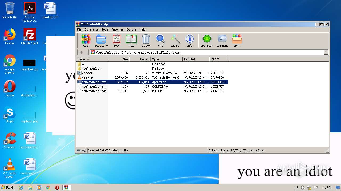
Task: Click the Extract To toolbar icon
Action: click(101, 41)
